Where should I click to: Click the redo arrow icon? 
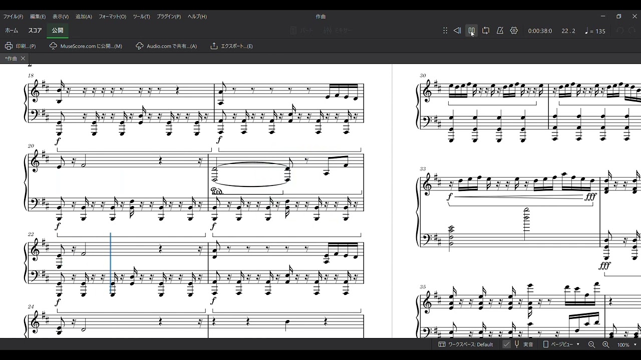pos(633,30)
